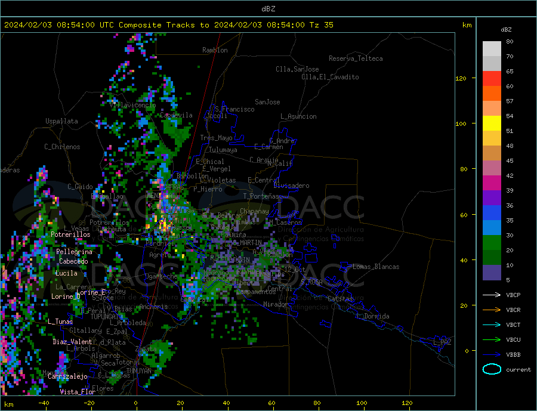Click the 'S_ROSA' map label

(x=311, y=282)
